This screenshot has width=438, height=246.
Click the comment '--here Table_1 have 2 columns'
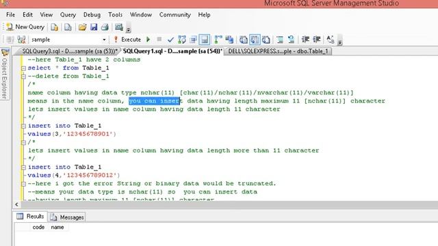click(x=83, y=59)
